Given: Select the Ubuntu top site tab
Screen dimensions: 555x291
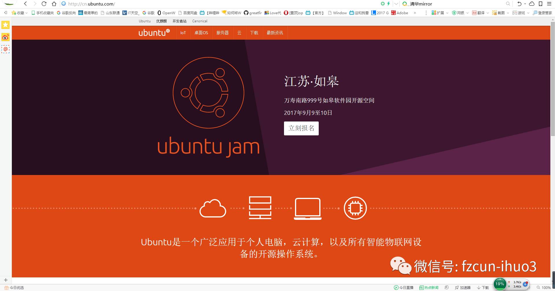Looking at the screenshot, I should tap(145, 21).
